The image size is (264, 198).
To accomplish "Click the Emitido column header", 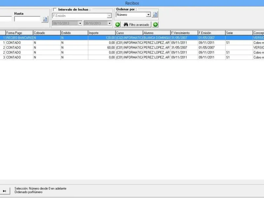I will (74, 33).
